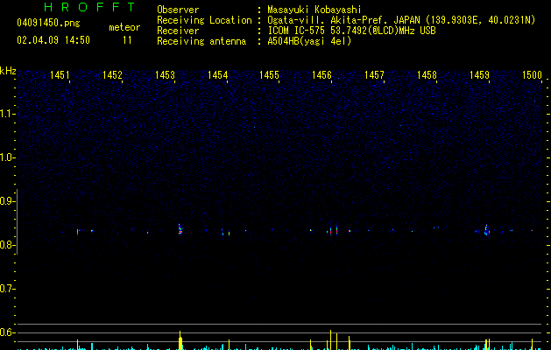Click the Receiving antenna label

[201, 41]
